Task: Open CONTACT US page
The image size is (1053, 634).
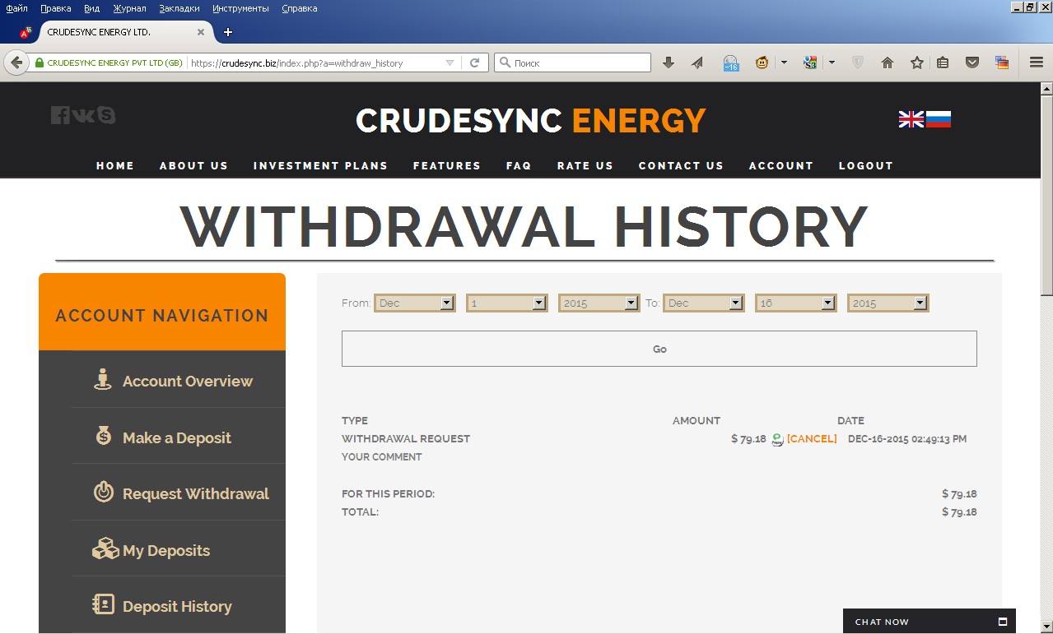Action: pyautogui.click(x=681, y=165)
